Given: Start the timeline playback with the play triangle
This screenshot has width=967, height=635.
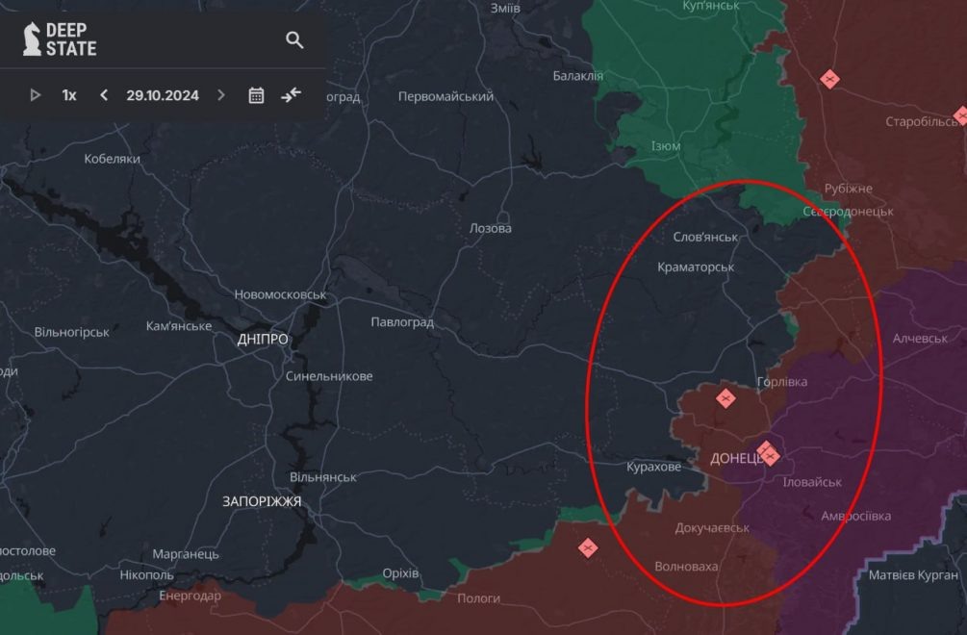Looking at the screenshot, I should [x=36, y=95].
